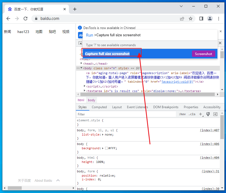
Task: Open Chrome's three-dot menu
Action: [x=218, y=19]
